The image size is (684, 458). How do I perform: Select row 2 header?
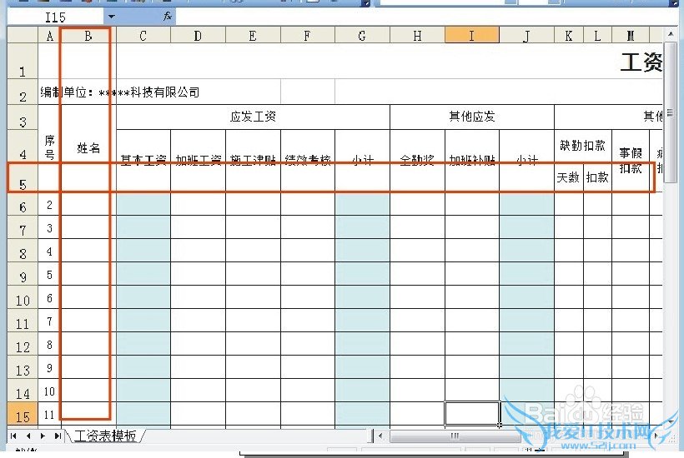point(23,92)
